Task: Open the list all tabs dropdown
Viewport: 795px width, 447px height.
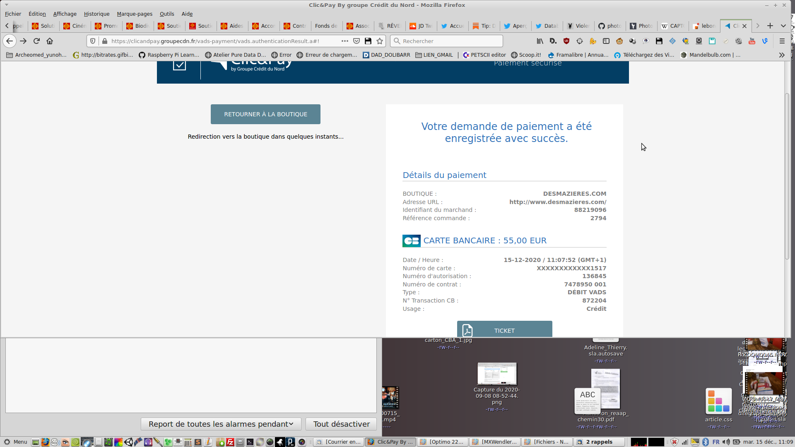Action: [x=783, y=26]
